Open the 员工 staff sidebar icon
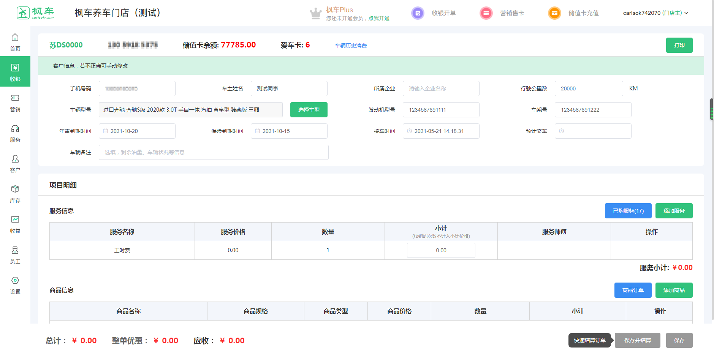This screenshot has height=357, width=714. click(x=15, y=250)
